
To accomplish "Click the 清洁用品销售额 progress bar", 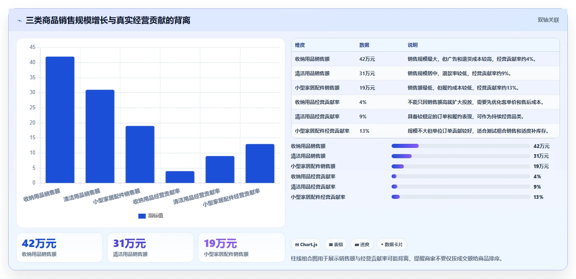I will click(x=461, y=156).
